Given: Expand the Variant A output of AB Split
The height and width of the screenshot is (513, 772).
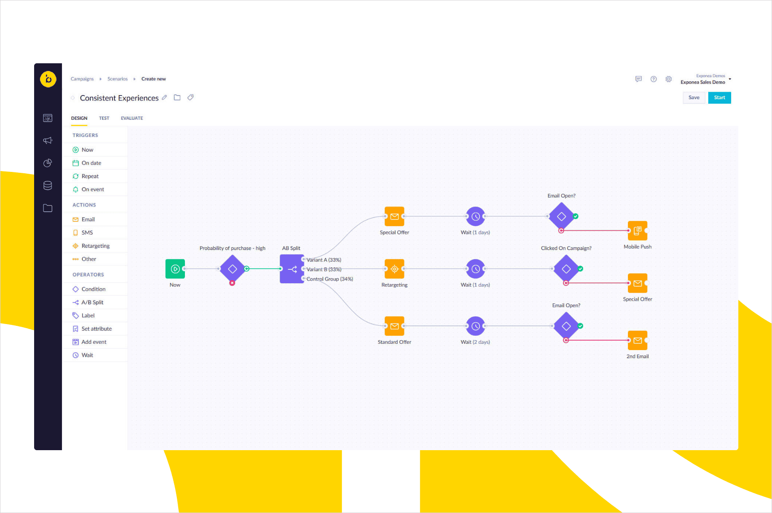Looking at the screenshot, I should 304,259.
